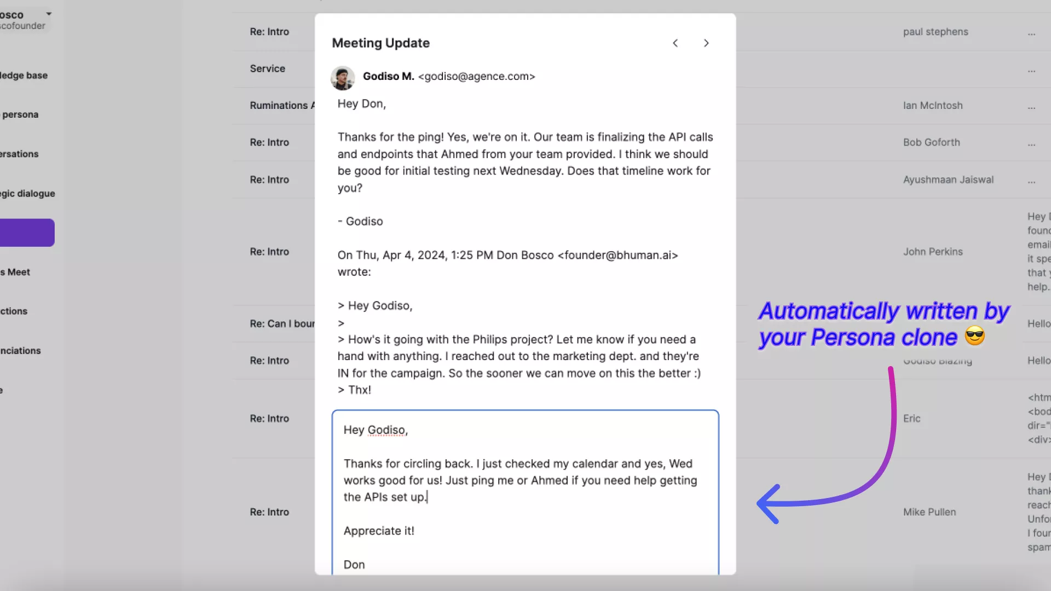The width and height of the screenshot is (1051, 591).
Task: Open the Meet sidebar item
Action: (x=16, y=272)
